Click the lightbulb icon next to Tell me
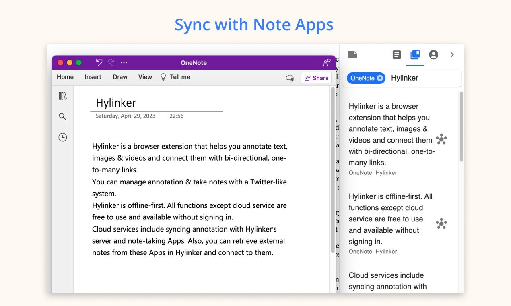This screenshot has width=511, height=306. pos(163,77)
